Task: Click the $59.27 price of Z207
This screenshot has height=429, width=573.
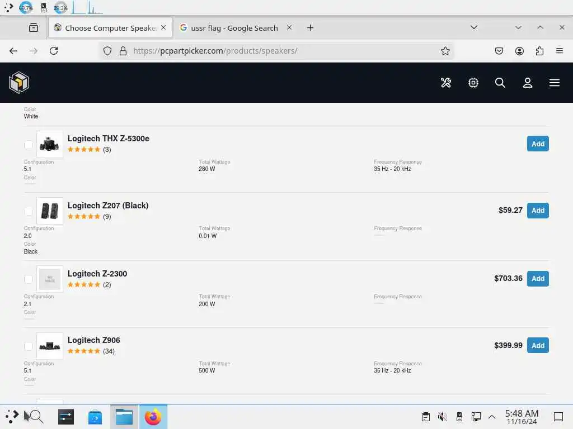Action: coord(510,210)
